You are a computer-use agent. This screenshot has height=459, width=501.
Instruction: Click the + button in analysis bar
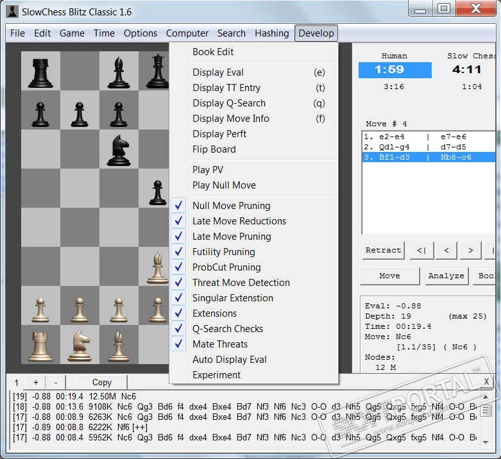coord(36,383)
